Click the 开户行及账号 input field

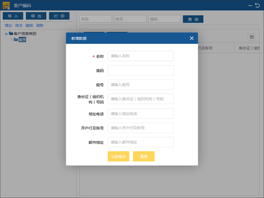[x=141, y=128]
